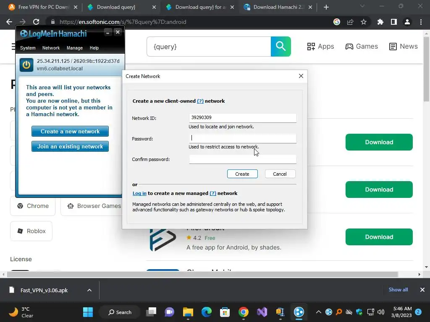
Task: Click the site lock icon
Action: [53, 22]
